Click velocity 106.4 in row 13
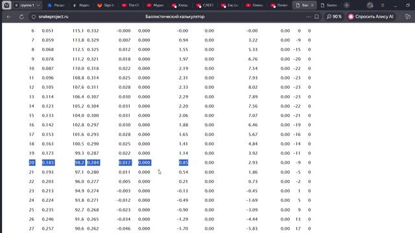This screenshot has width=415, height=233. pyautogui.click(x=78, y=96)
